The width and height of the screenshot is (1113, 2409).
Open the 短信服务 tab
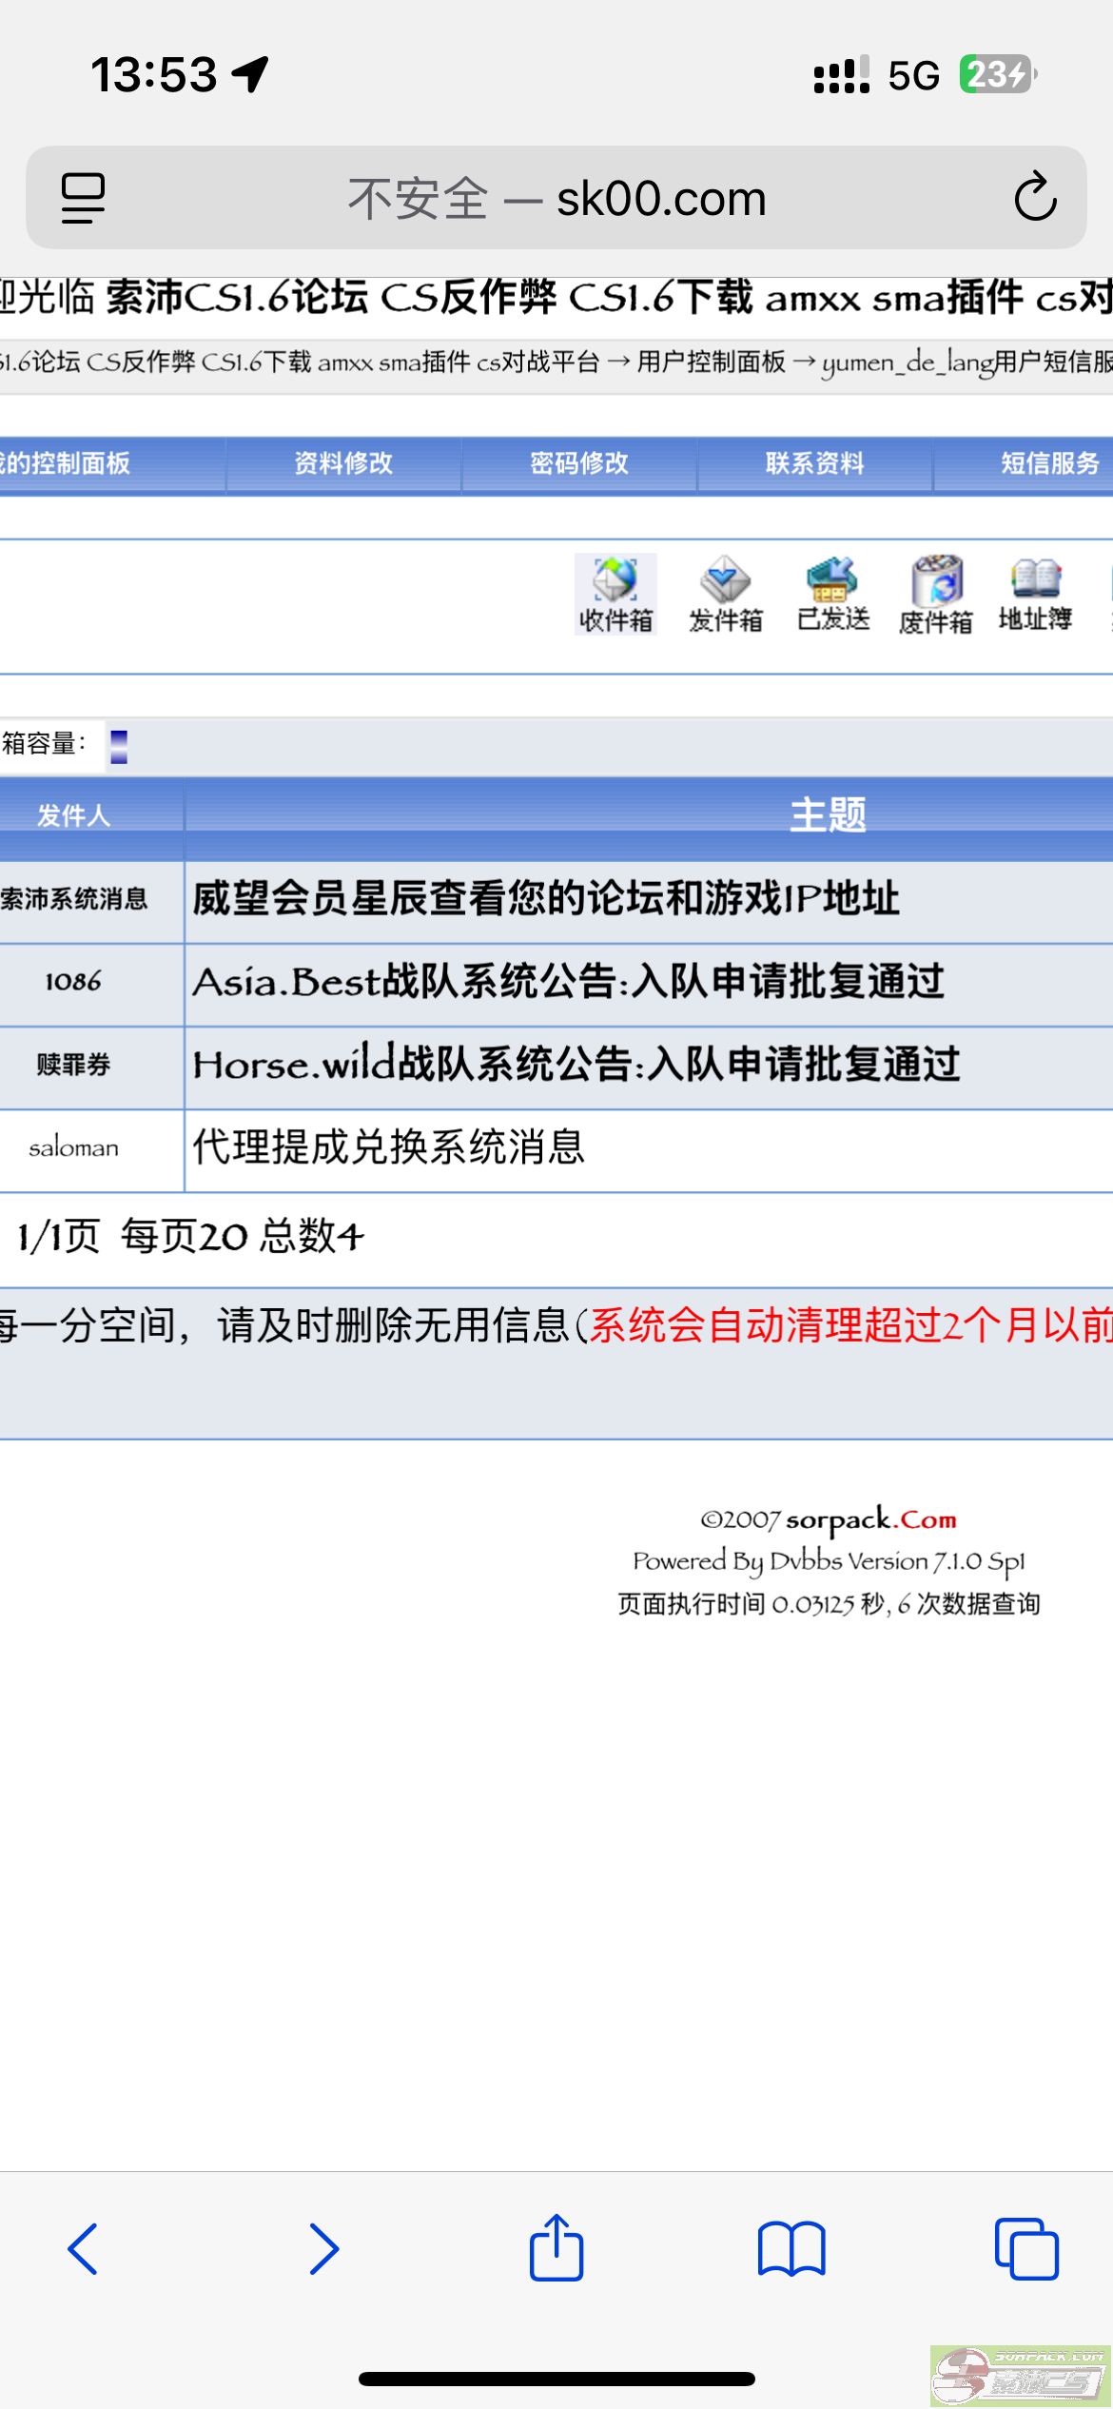coord(1049,463)
